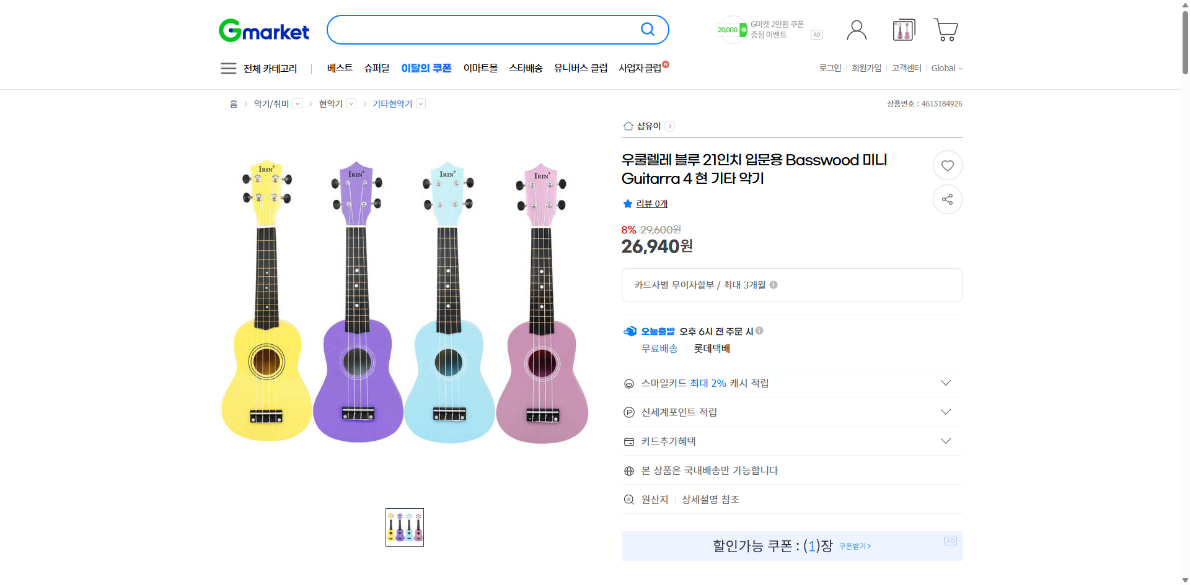Open the 전체 카테고리 hamburger menu

coord(228,68)
